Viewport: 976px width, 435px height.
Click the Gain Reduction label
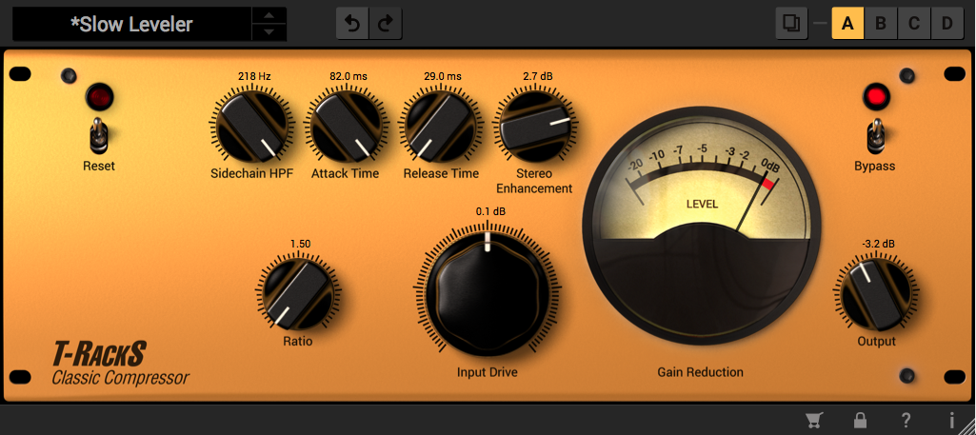pos(700,373)
